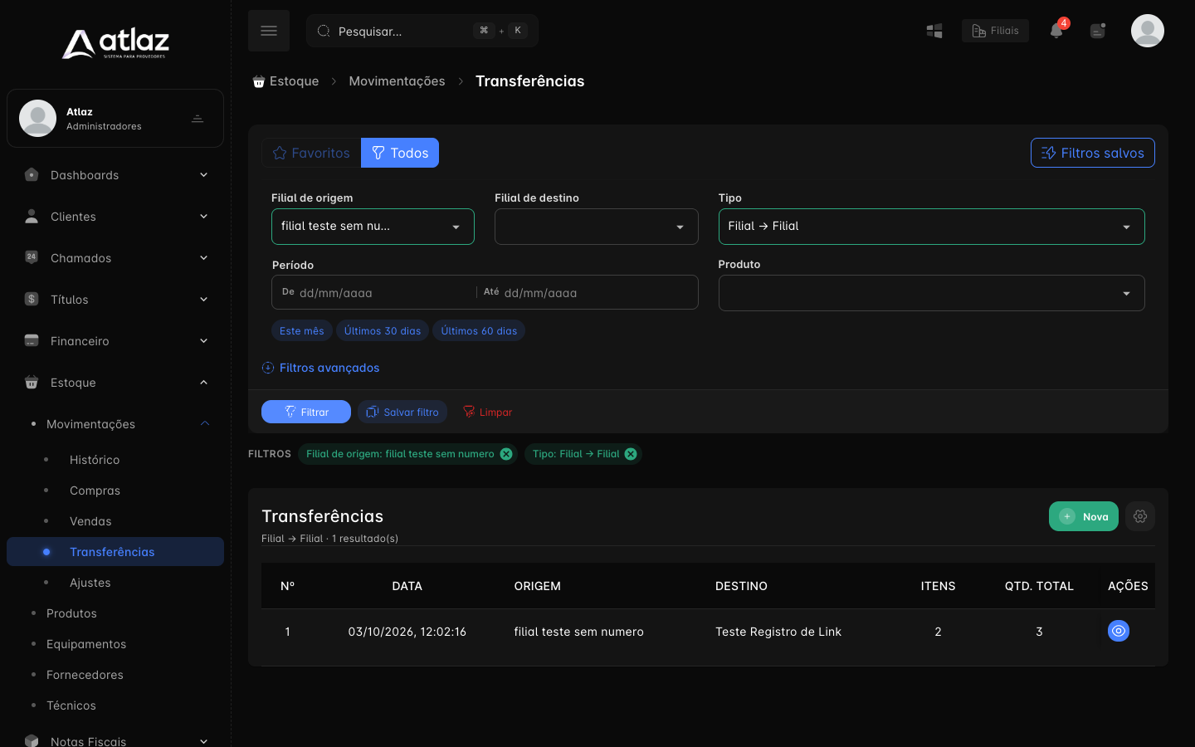Expand the Atlaz Administradores profile switcher

point(198,119)
